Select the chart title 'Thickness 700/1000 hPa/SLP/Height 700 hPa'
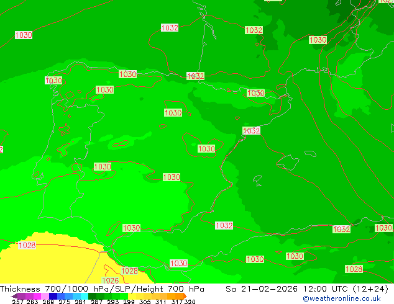 pyautogui.click(x=102, y=289)
